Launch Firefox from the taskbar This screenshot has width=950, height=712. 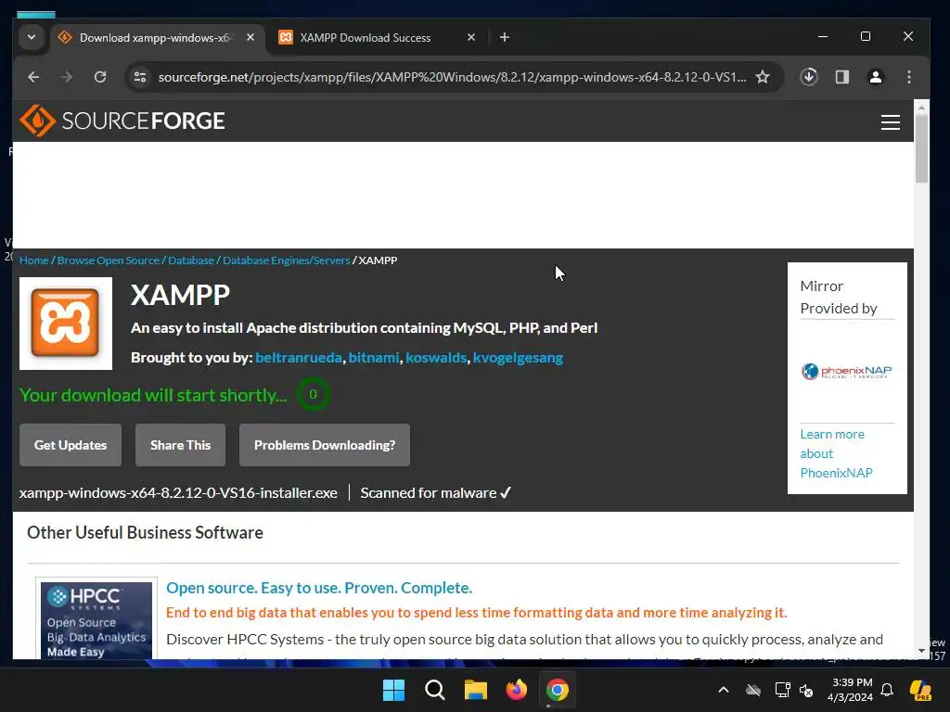pyautogui.click(x=516, y=690)
